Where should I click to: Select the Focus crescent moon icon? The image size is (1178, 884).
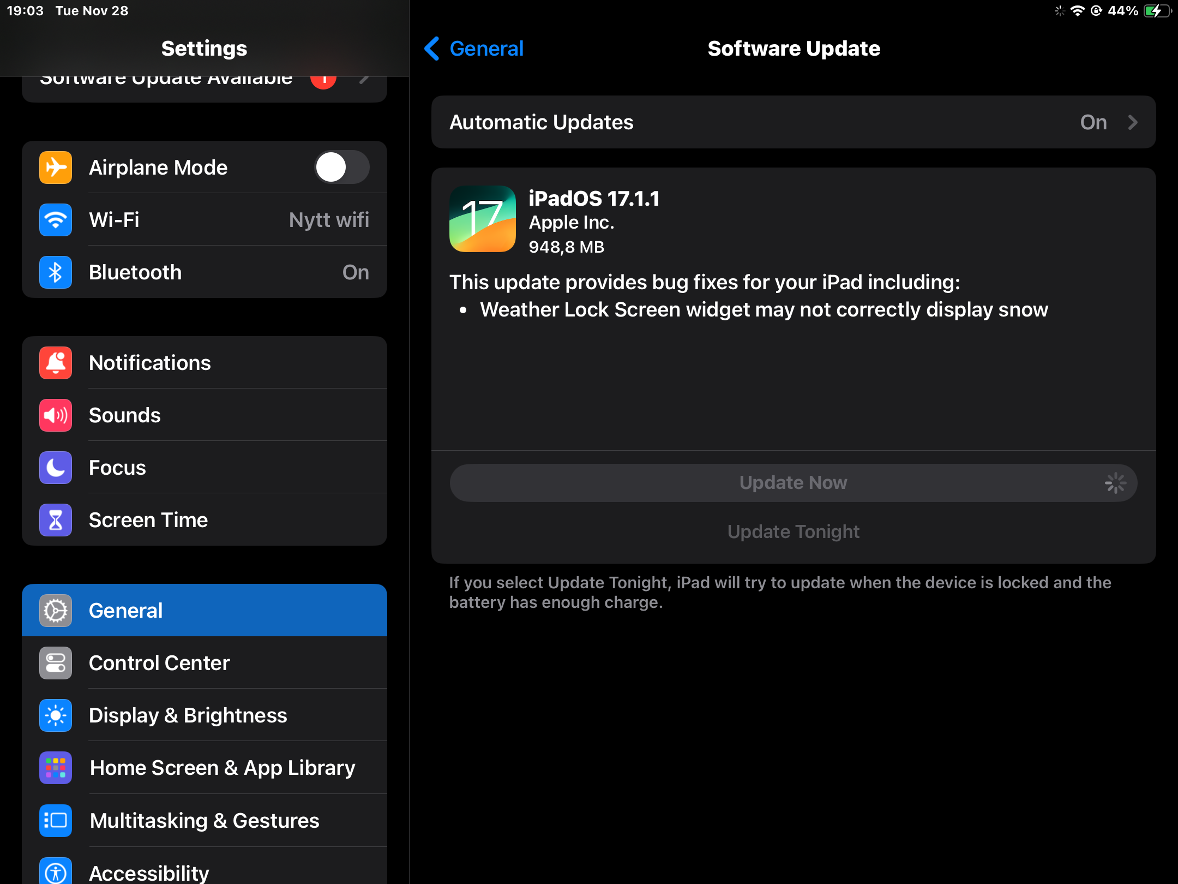pyautogui.click(x=55, y=467)
